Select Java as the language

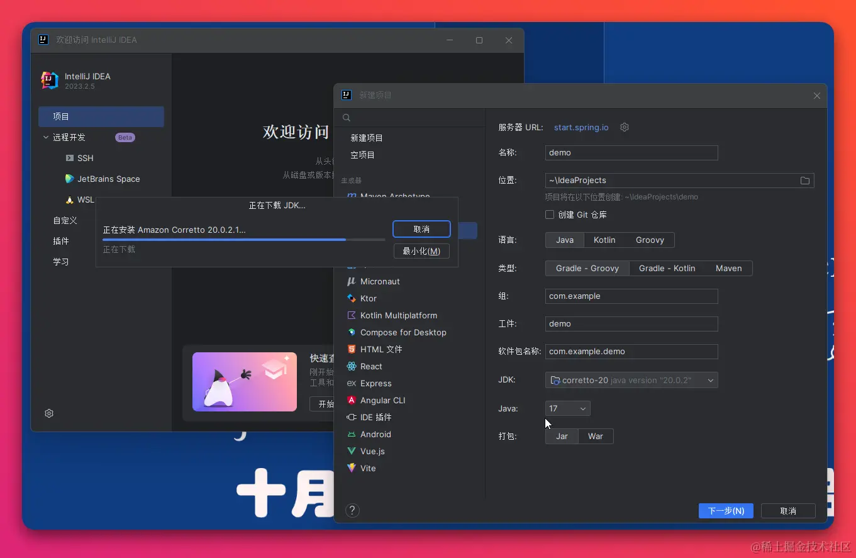[565, 240]
